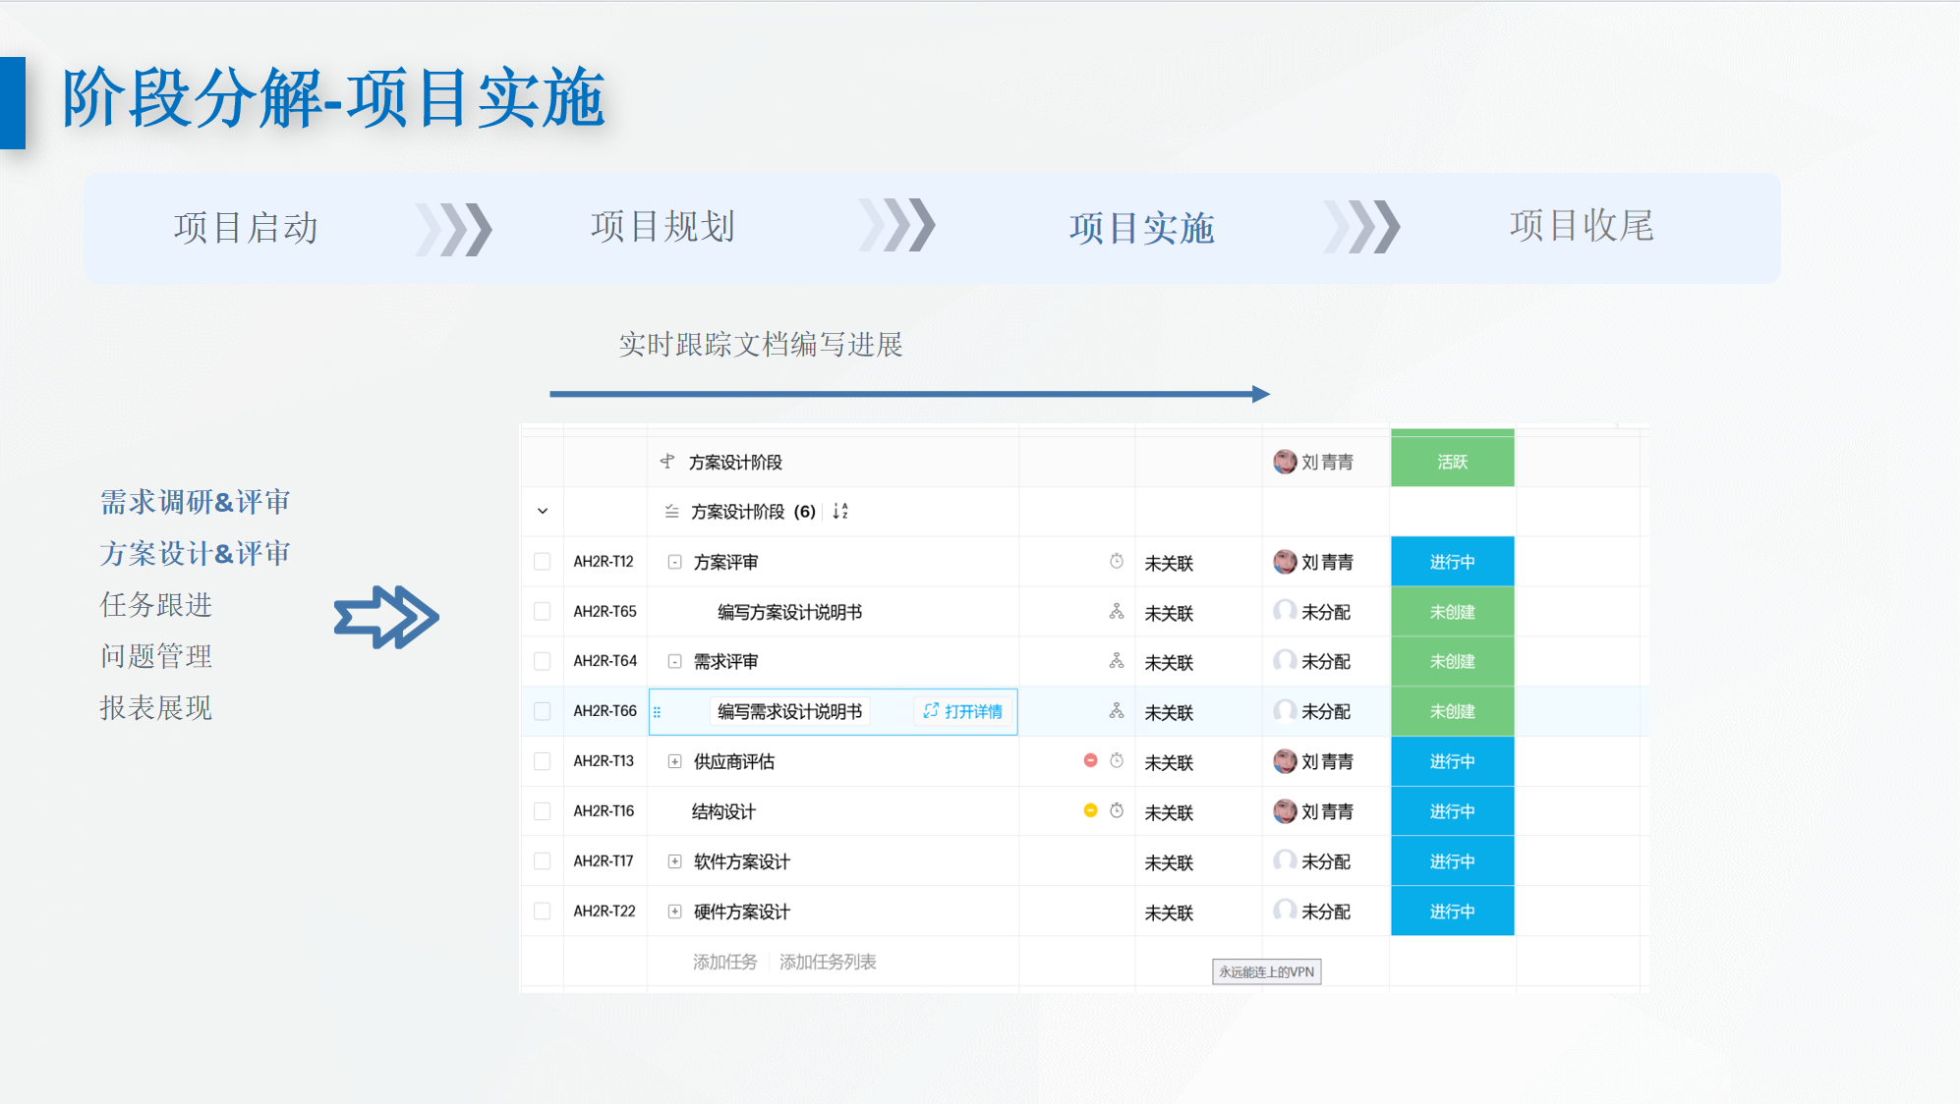
Task: Click the blue 进行中 status cell for 软件方案设计
Action: [x=1452, y=861]
